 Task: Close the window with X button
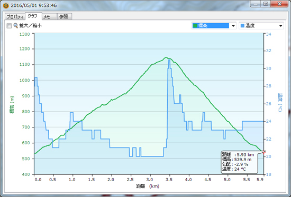pos(279,4)
